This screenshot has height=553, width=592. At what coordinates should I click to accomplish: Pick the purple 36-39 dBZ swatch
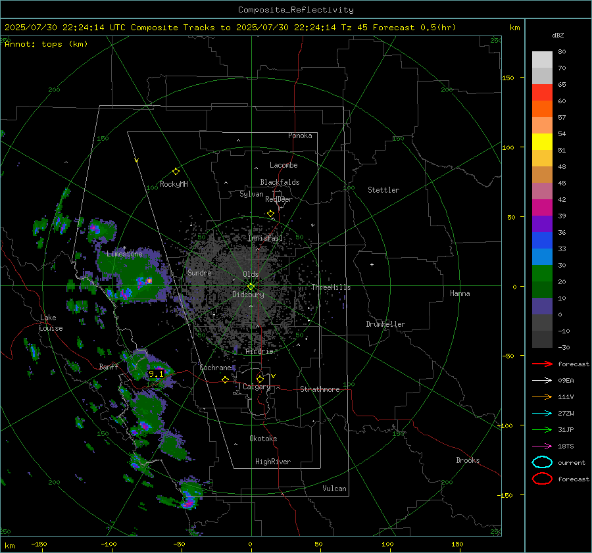click(542, 224)
